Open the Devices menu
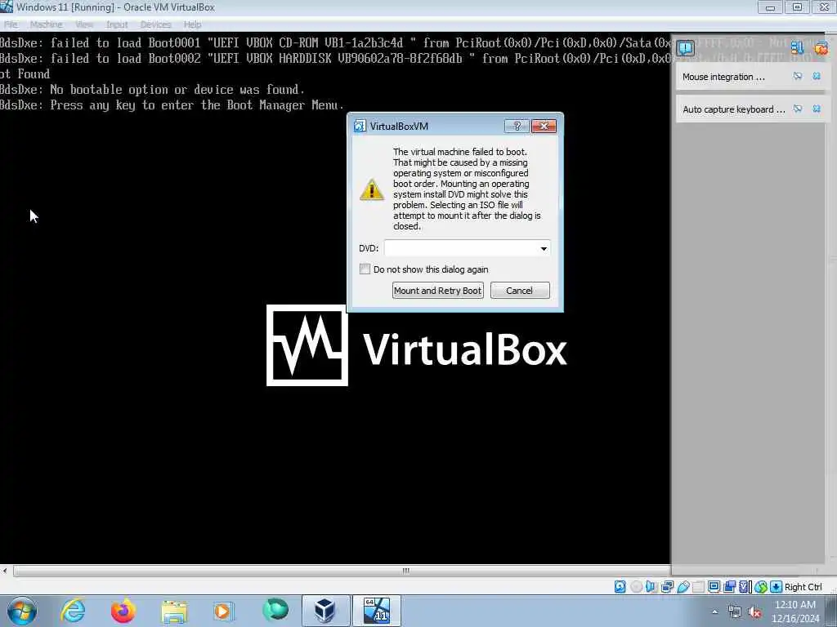The height and width of the screenshot is (627, 837). [x=155, y=24]
